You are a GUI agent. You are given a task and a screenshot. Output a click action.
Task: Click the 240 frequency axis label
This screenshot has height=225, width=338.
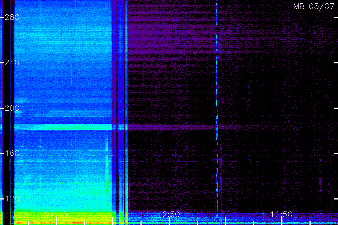click(x=12, y=63)
